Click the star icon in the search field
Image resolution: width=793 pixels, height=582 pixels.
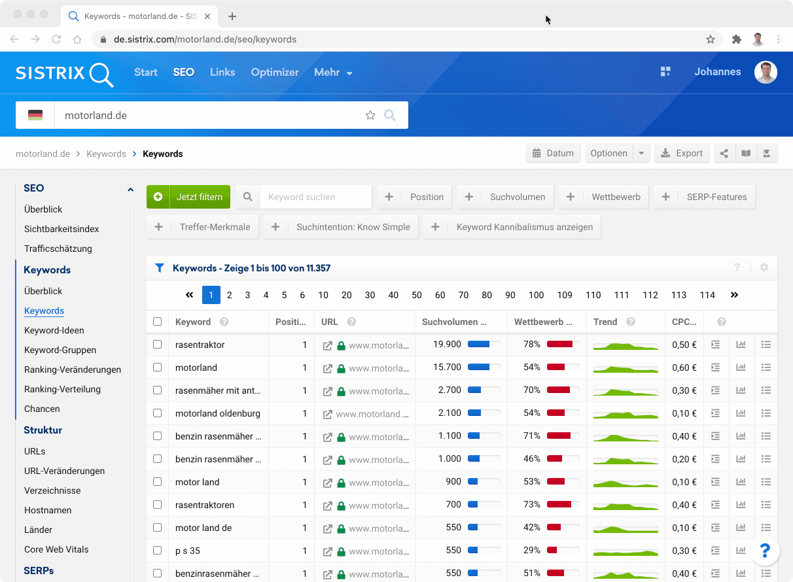(370, 115)
